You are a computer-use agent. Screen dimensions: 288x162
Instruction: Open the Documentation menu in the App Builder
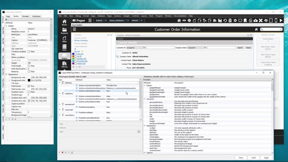click(180, 16)
